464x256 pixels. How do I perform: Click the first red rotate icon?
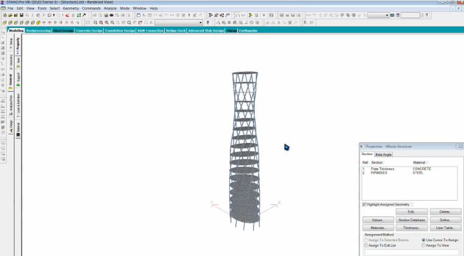pyautogui.click(x=44, y=22)
